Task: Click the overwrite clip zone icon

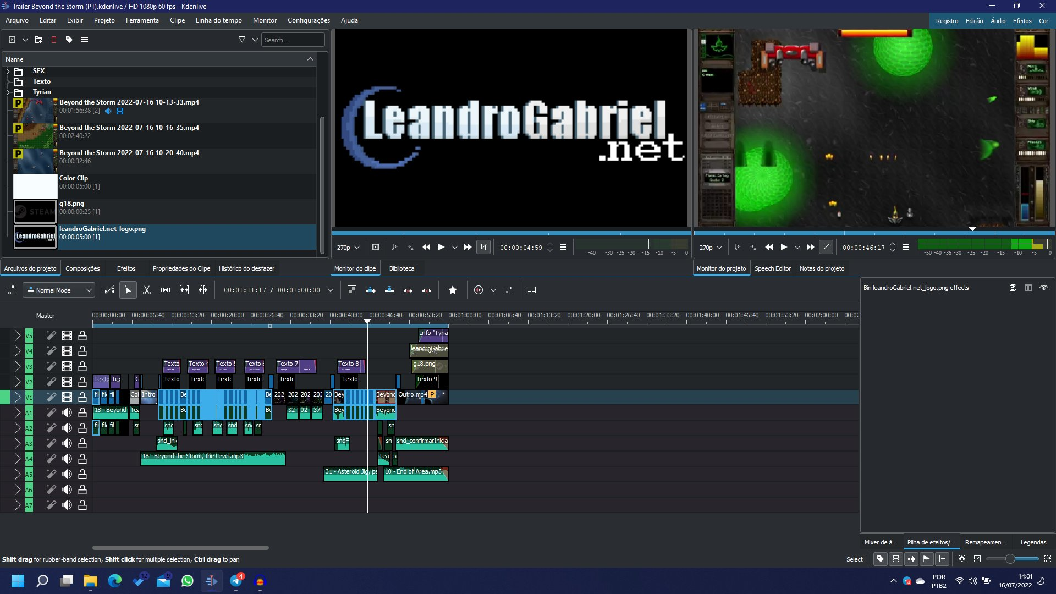Action: pos(389,290)
